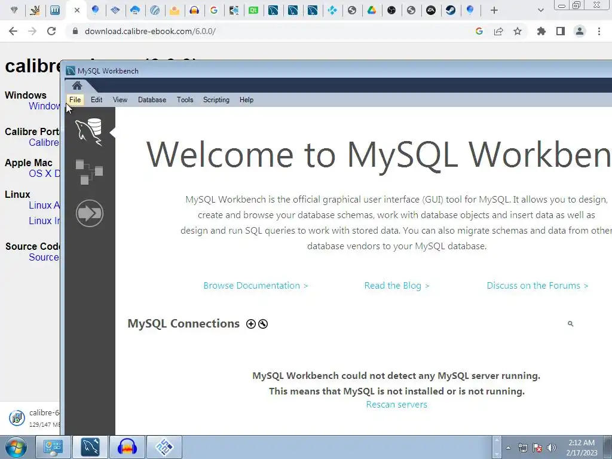Open the View menu in MySQL Workbench
The image size is (612, 459).
tap(120, 100)
